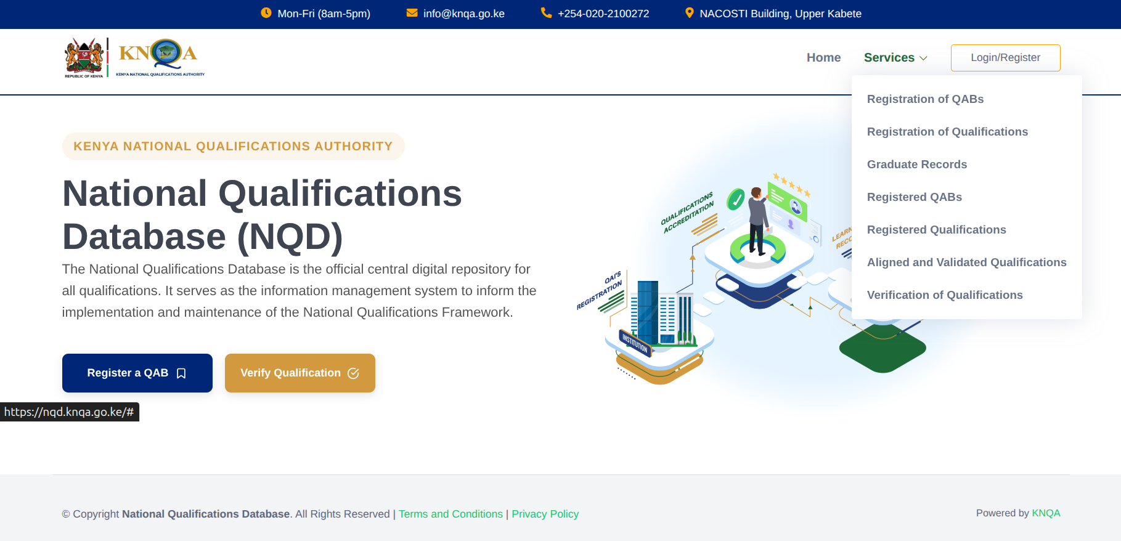Follow the KNQA link in footer

pyautogui.click(x=1046, y=513)
